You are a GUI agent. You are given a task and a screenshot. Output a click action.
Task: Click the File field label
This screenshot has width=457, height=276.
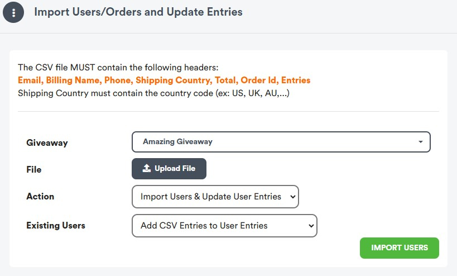pos(34,169)
